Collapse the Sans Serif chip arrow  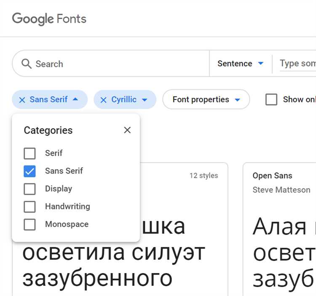pyautogui.click(x=75, y=100)
